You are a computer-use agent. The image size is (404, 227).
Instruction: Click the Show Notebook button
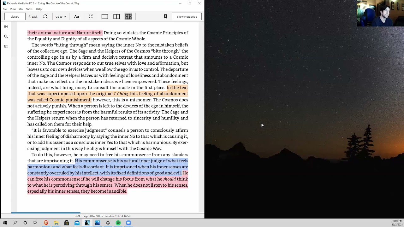coord(187,17)
